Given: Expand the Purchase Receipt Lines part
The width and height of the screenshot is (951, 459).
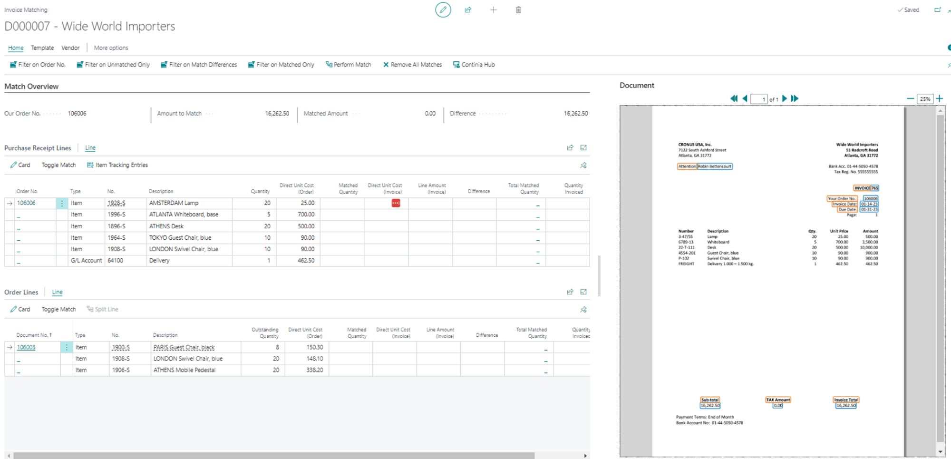Looking at the screenshot, I should pos(583,148).
